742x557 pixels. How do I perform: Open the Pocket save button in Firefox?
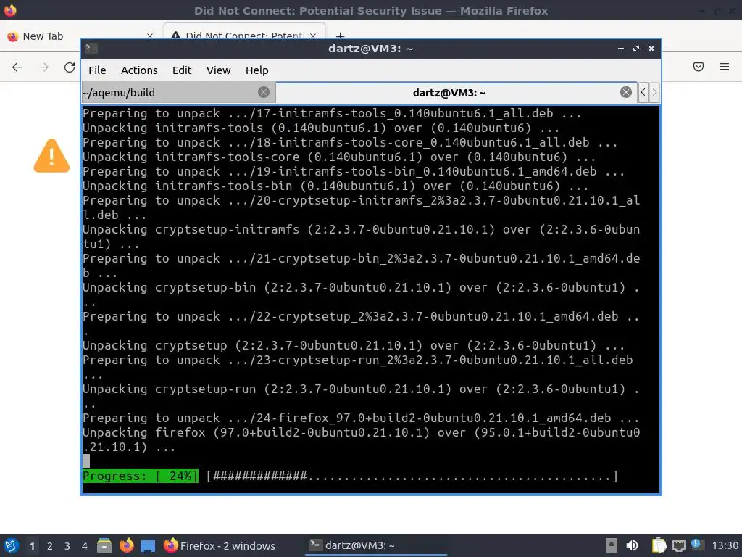point(699,67)
